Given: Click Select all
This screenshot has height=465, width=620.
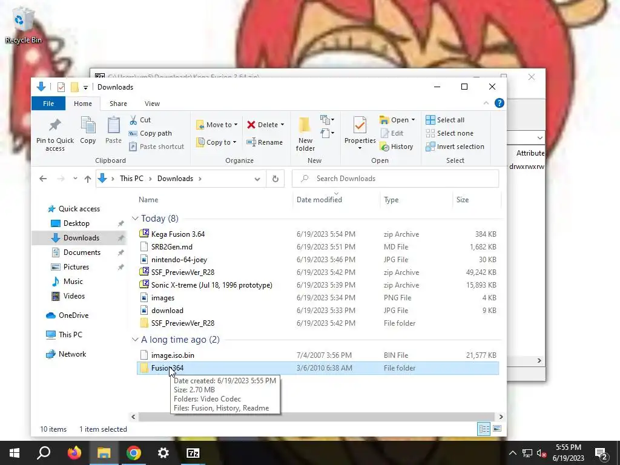Looking at the screenshot, I should pyautogui.click(x=445, y=120).
